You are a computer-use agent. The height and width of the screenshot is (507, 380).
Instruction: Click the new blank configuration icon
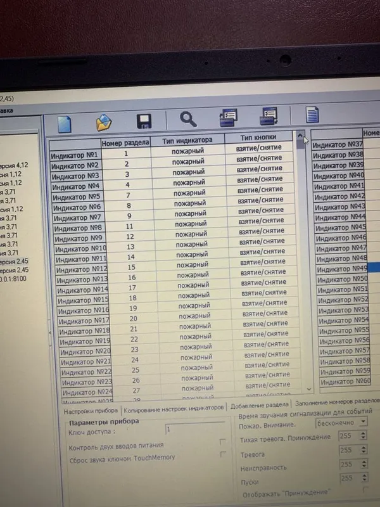tap(65, 124)
